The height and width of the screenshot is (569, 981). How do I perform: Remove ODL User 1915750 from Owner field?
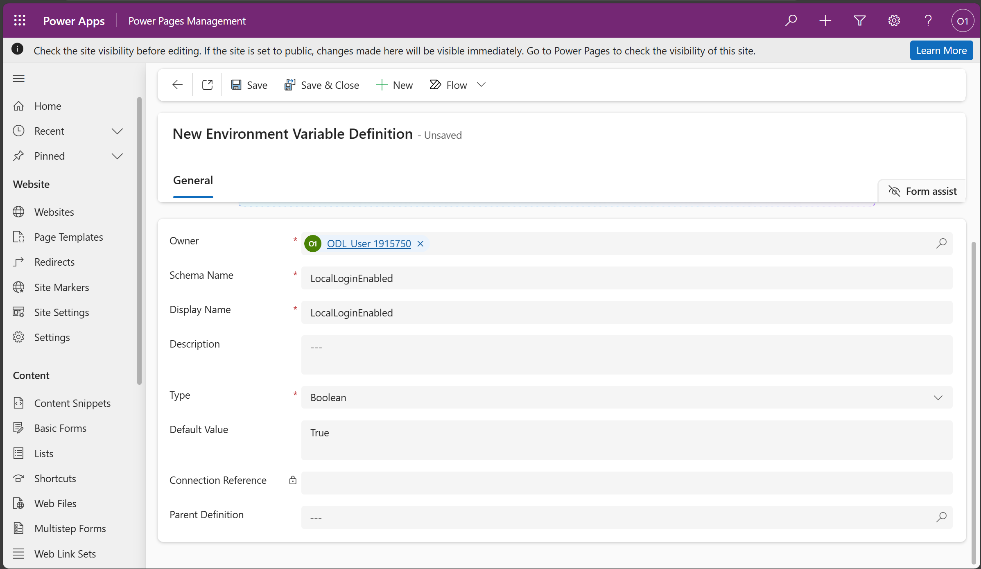[x=420, y=243]
